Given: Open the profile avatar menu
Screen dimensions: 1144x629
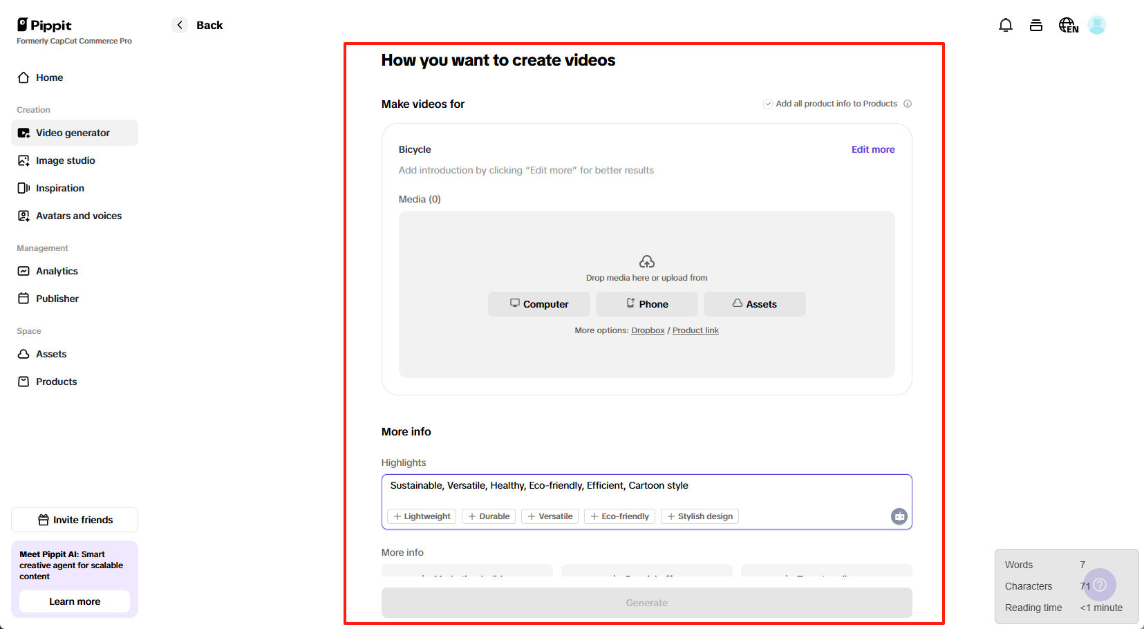Looking at the screenshot, I should [1098, 24].
